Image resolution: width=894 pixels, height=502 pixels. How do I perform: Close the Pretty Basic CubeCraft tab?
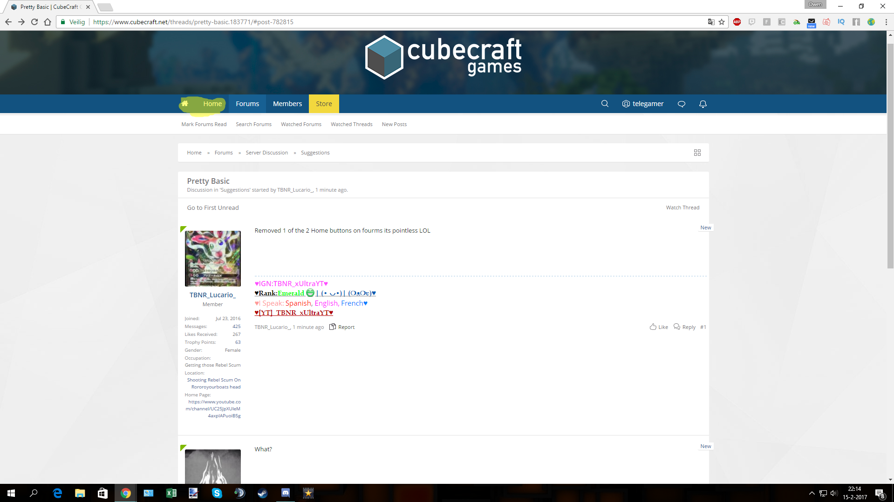tap(88, 7)
